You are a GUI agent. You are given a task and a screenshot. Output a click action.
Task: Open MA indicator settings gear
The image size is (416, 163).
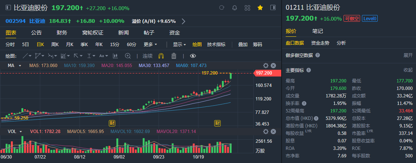click(265, 66)
